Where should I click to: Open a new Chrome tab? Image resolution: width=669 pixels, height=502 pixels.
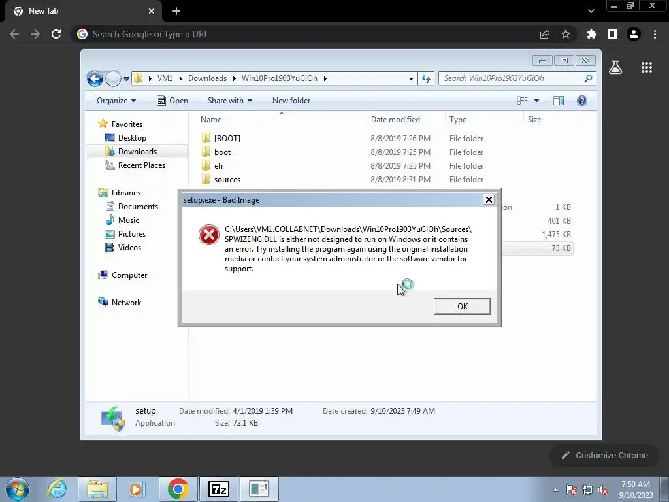point(176,11)
